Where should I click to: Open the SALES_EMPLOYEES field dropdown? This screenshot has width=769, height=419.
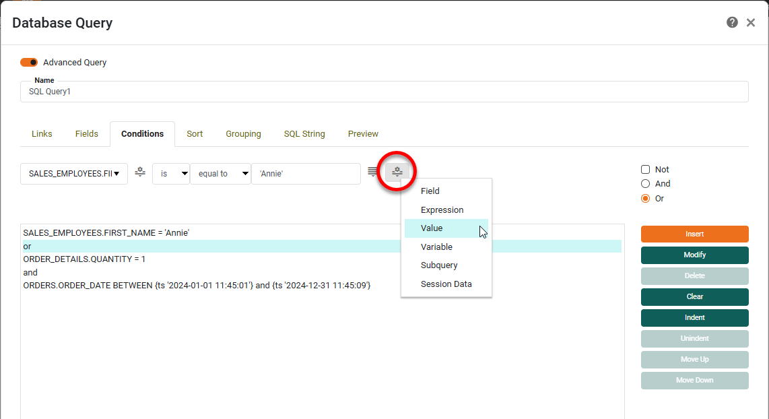click(73, 173)
